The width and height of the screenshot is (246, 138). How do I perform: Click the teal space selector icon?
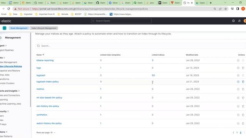(x=4, y=28)
